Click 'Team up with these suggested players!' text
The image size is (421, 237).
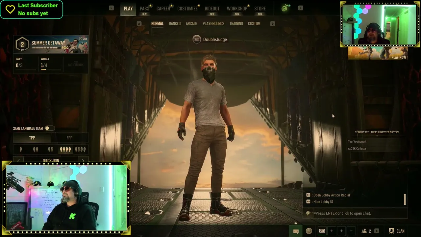click(377, 132)
